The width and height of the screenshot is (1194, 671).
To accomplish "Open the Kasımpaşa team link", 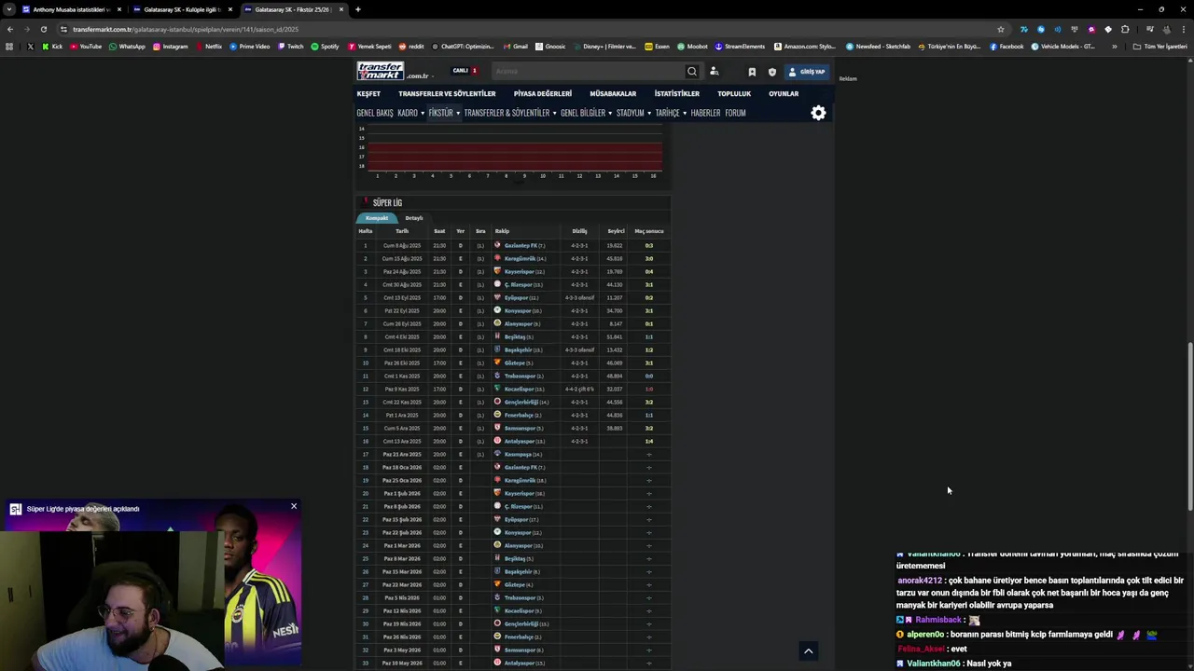I will pyautogui.click(x=518, y=454).
